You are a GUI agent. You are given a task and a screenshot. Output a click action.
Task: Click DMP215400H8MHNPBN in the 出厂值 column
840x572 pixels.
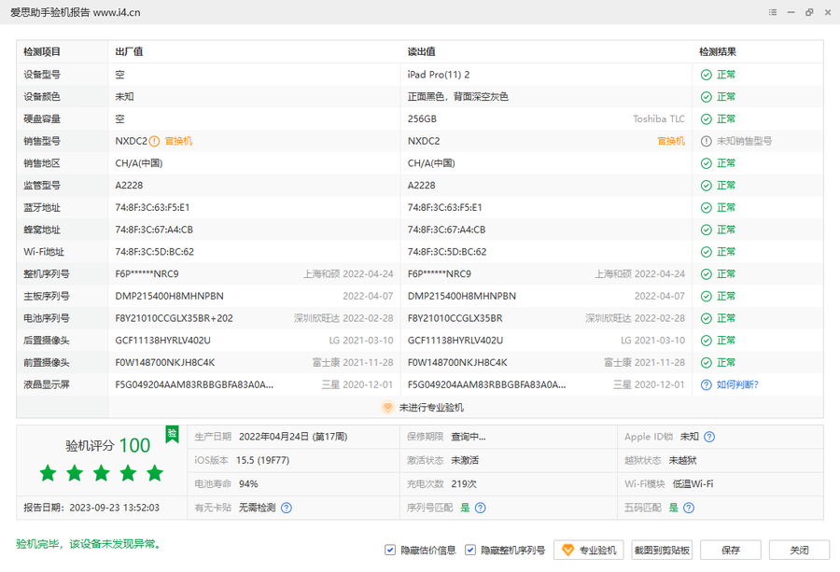click(169, 296)
